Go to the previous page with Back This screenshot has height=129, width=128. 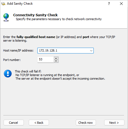pyautogui.click(x=39, y=123)
